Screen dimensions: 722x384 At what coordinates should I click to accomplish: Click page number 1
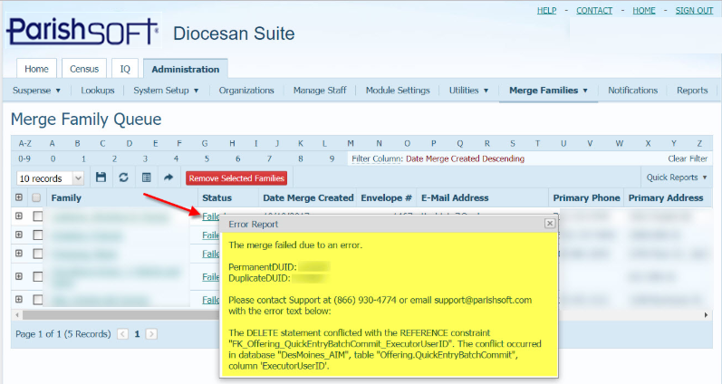(137, 334)
